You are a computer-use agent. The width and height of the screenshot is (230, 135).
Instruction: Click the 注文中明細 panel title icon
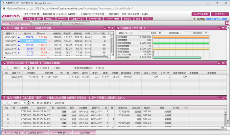point(4,97)
